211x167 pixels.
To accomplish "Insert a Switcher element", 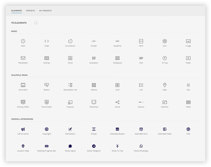I will 165,104.
